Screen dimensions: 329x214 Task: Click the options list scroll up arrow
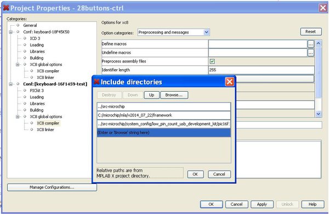(318, 43)
